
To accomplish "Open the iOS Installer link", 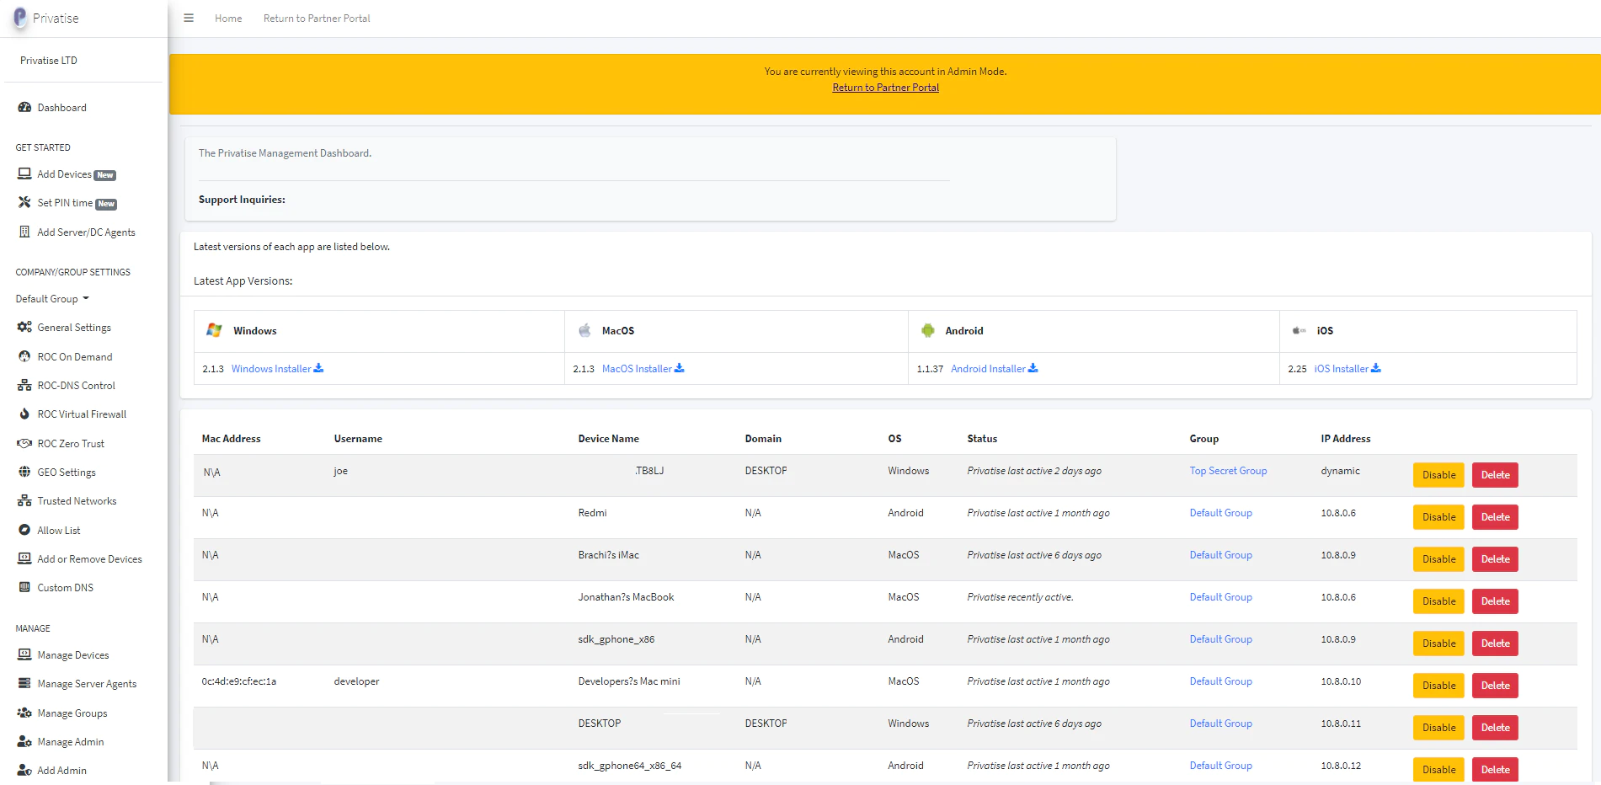I will pyautogui.click(x=1341, y=369).
